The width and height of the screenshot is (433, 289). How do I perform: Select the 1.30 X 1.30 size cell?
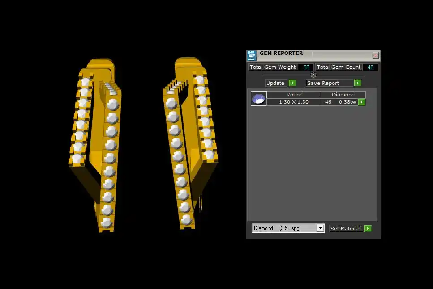[294, 102]
